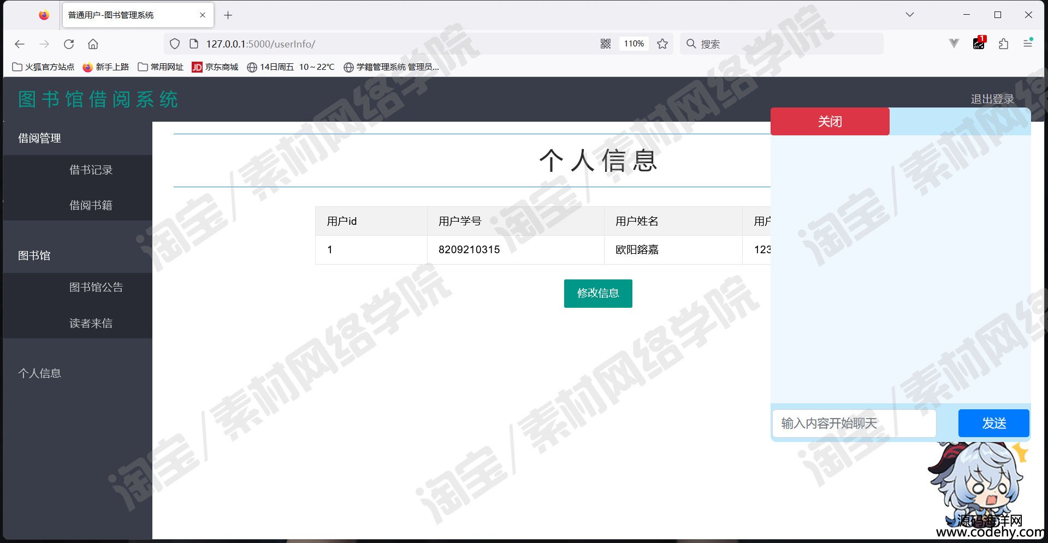
Task: Open the QR code icon in address bar
Action: pyautogui.click(x=606, y=44)
